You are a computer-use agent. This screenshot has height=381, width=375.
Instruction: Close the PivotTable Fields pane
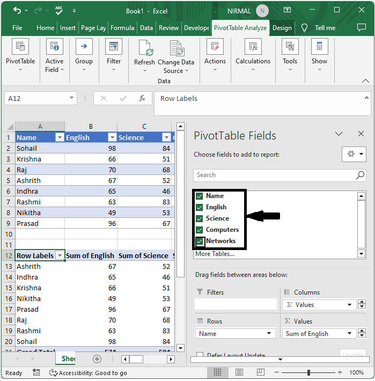[361, 134]
